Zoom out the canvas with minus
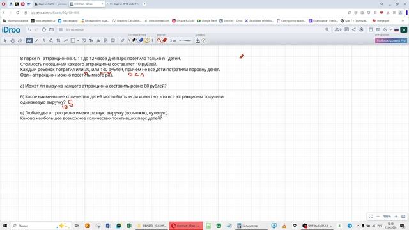Image resolution: width=409 pixels, height=230 pixels. [378, 217]
